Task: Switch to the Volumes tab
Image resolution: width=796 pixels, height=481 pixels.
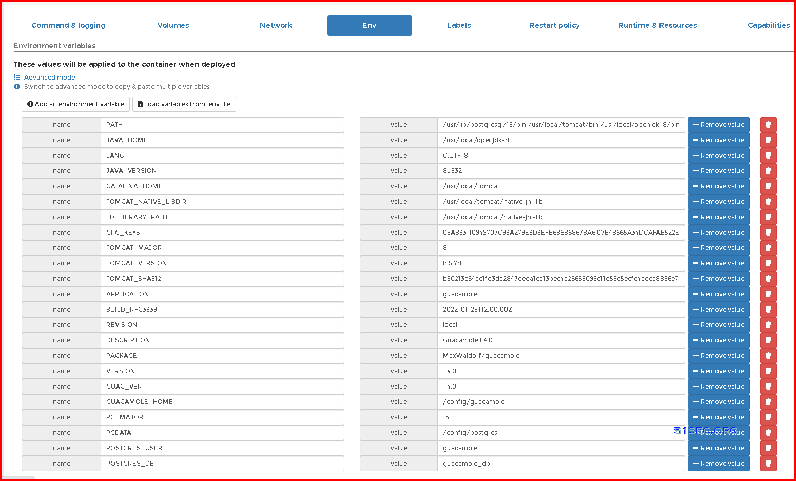Action: click(x=173, y=25)
